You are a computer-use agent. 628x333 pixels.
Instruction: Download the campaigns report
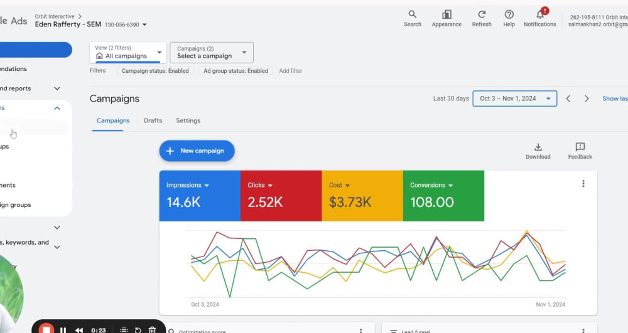[x=538, y=151]
